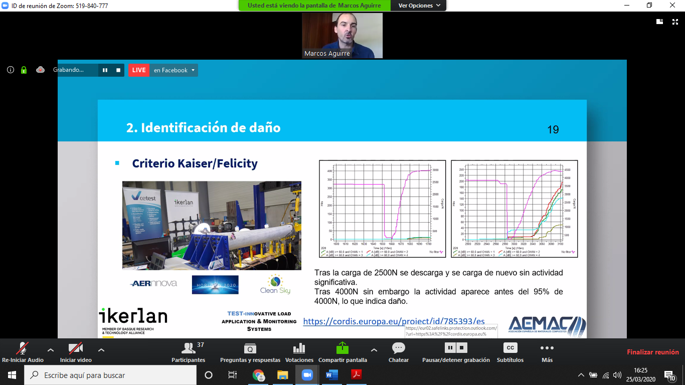Expand the video options arrow beside Iniciar video
This screenshot has height=385, width=685.
click(101, 350)
